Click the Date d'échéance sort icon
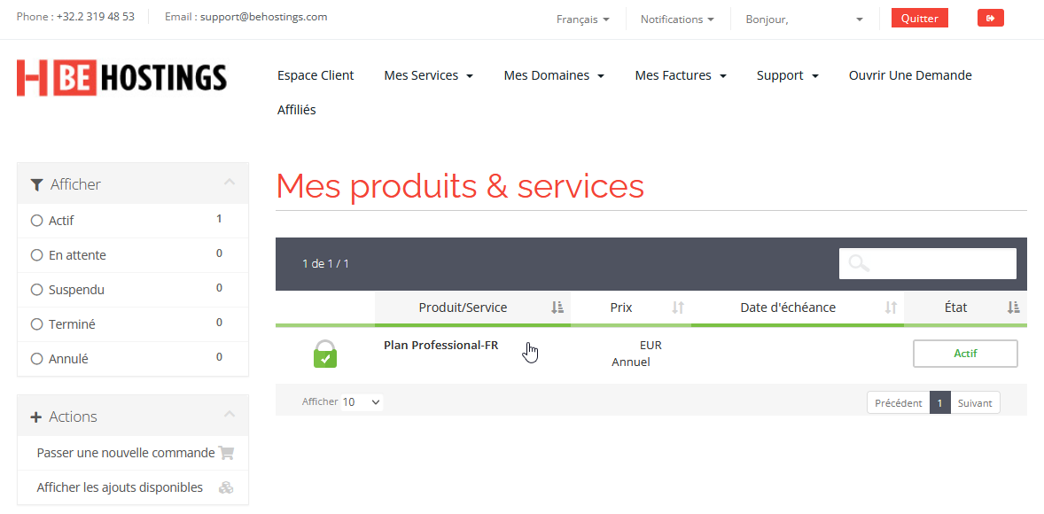 [x=890, y=308]
